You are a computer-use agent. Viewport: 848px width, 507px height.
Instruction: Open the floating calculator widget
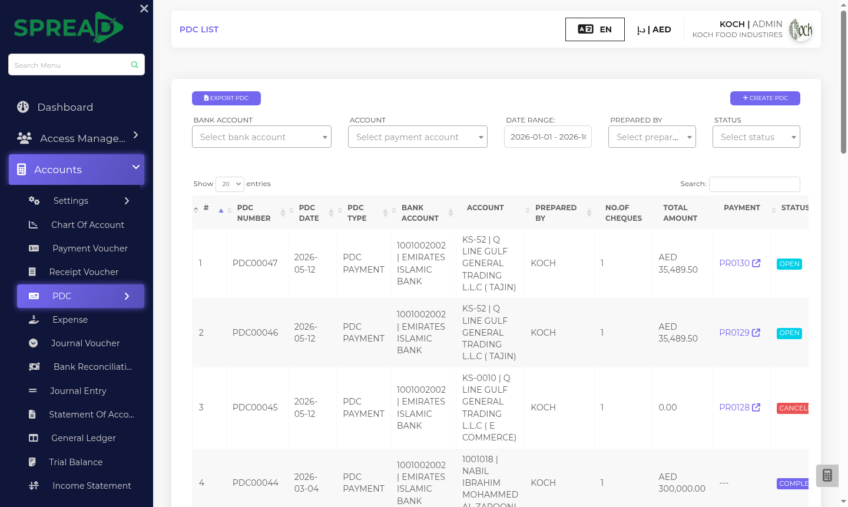tap(827, 476)
